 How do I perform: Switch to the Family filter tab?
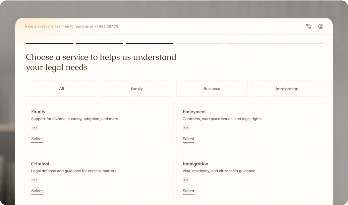point(137,89)
